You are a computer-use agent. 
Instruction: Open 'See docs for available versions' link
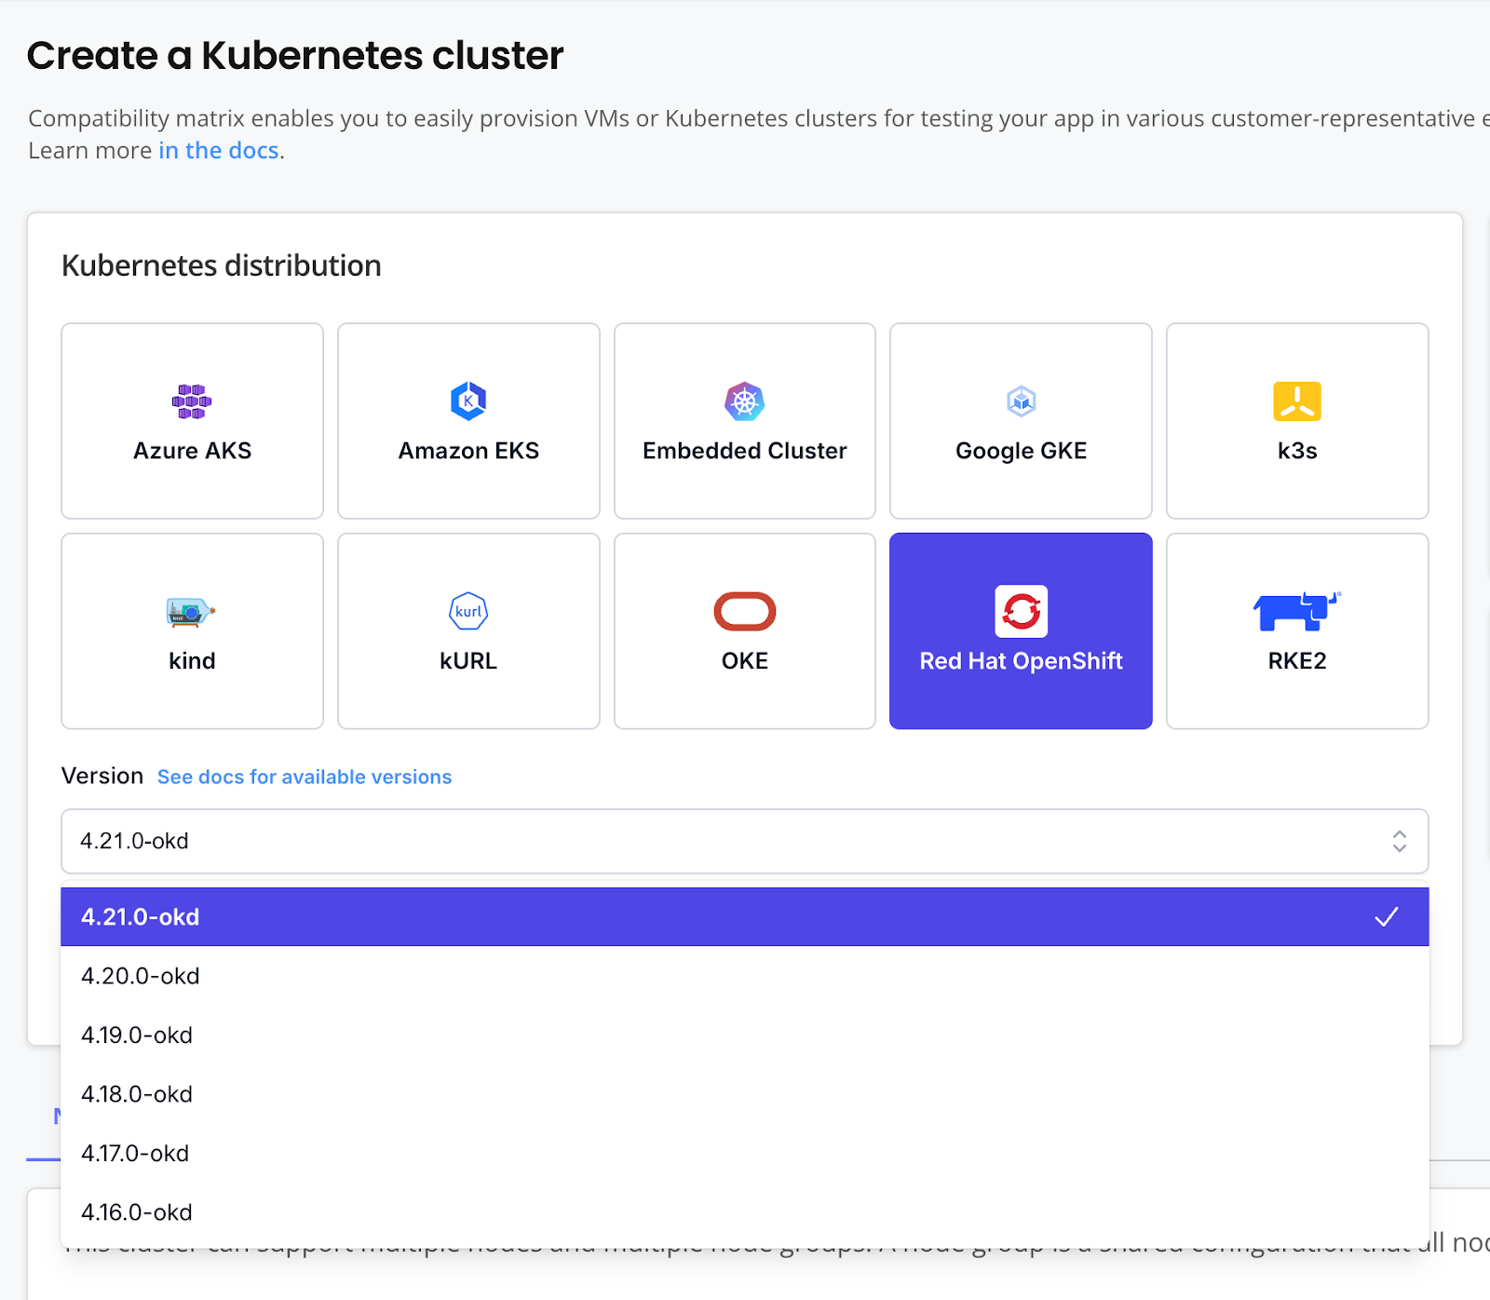[305, 777]
